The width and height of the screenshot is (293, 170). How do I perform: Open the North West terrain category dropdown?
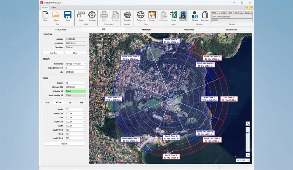click(x=75, y=138)
